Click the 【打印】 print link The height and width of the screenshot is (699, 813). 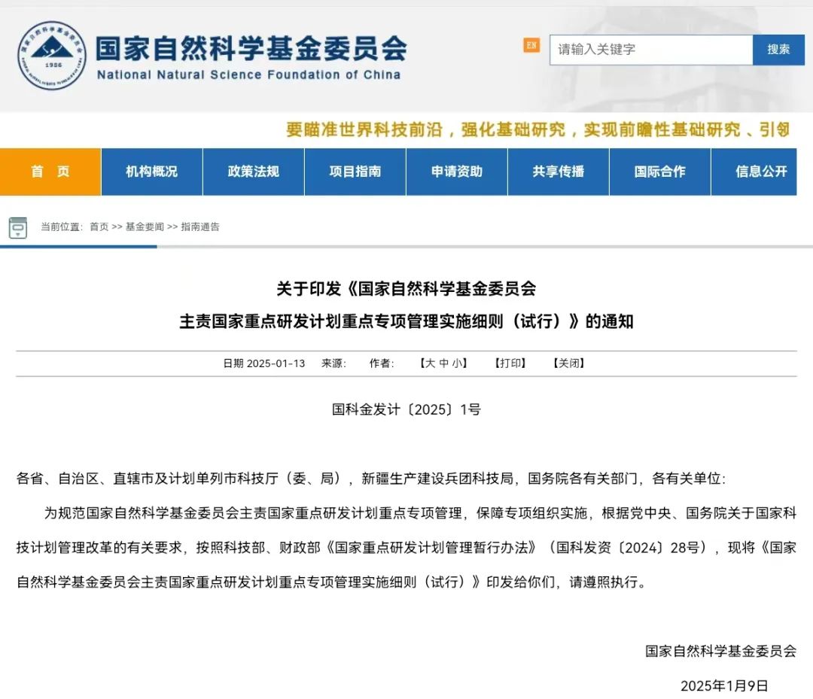click(x=510, y=363)
